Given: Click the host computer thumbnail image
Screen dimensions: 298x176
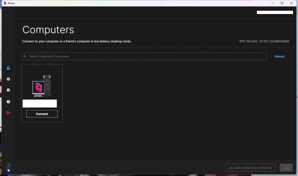Looking at the screenshot, I should click(x=41, y=86).
